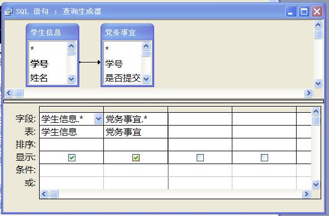Select the 党务事宜 table header
The image size is (329, 216).
point(127,32)
